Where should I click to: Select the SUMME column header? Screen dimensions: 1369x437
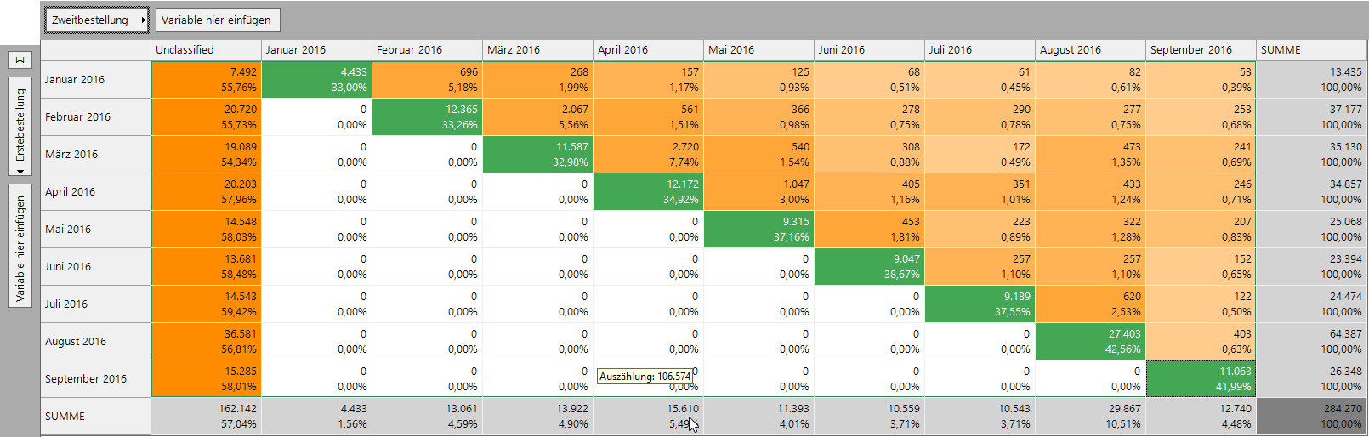tap(1312, 49)
